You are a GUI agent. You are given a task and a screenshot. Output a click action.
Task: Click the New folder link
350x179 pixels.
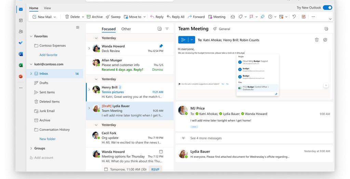[48, 139]
